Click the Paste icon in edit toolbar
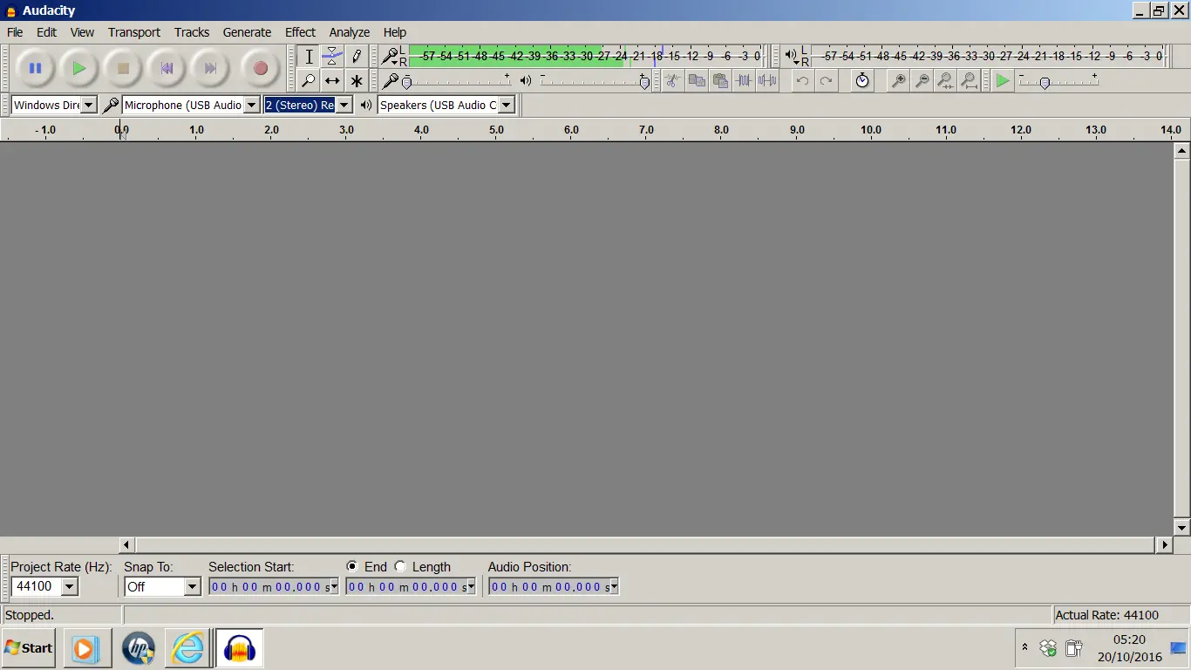The height and width of the screenshot is (670, 1191). point(719,80)
